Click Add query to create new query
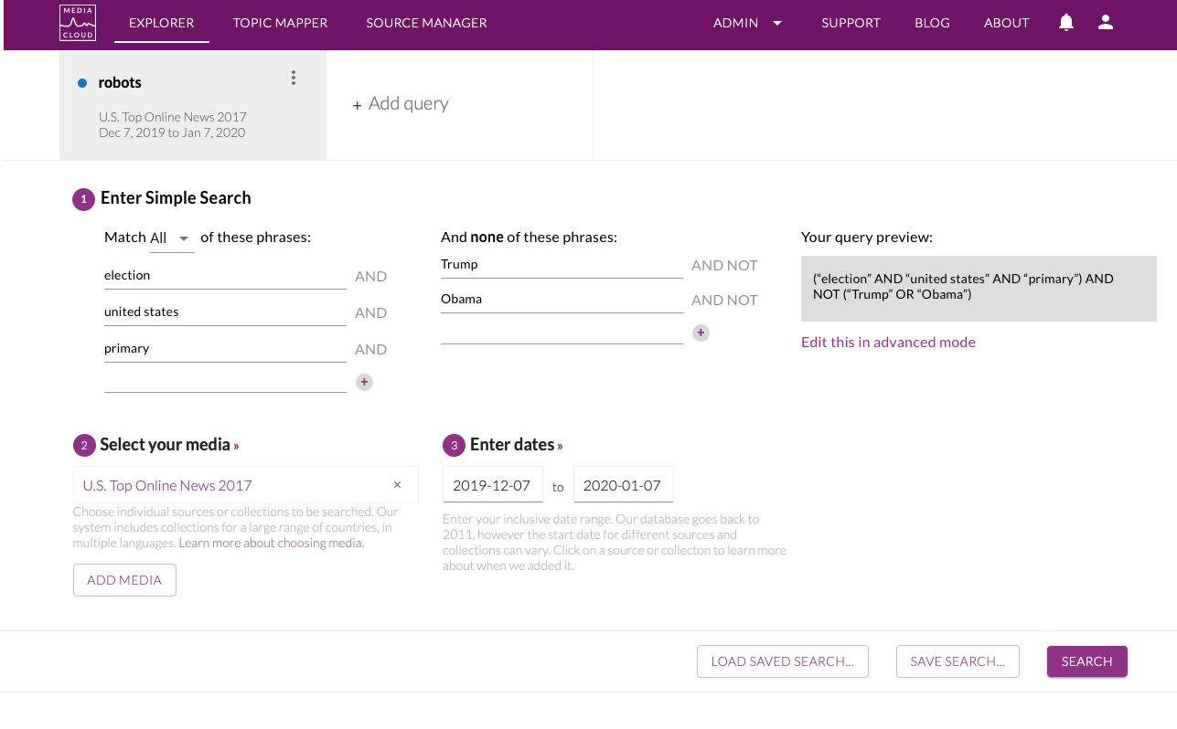The image size is (1177, 729). (401, 103)
